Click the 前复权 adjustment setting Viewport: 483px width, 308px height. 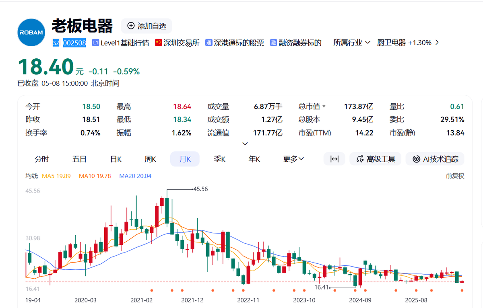tap(455, 176)
